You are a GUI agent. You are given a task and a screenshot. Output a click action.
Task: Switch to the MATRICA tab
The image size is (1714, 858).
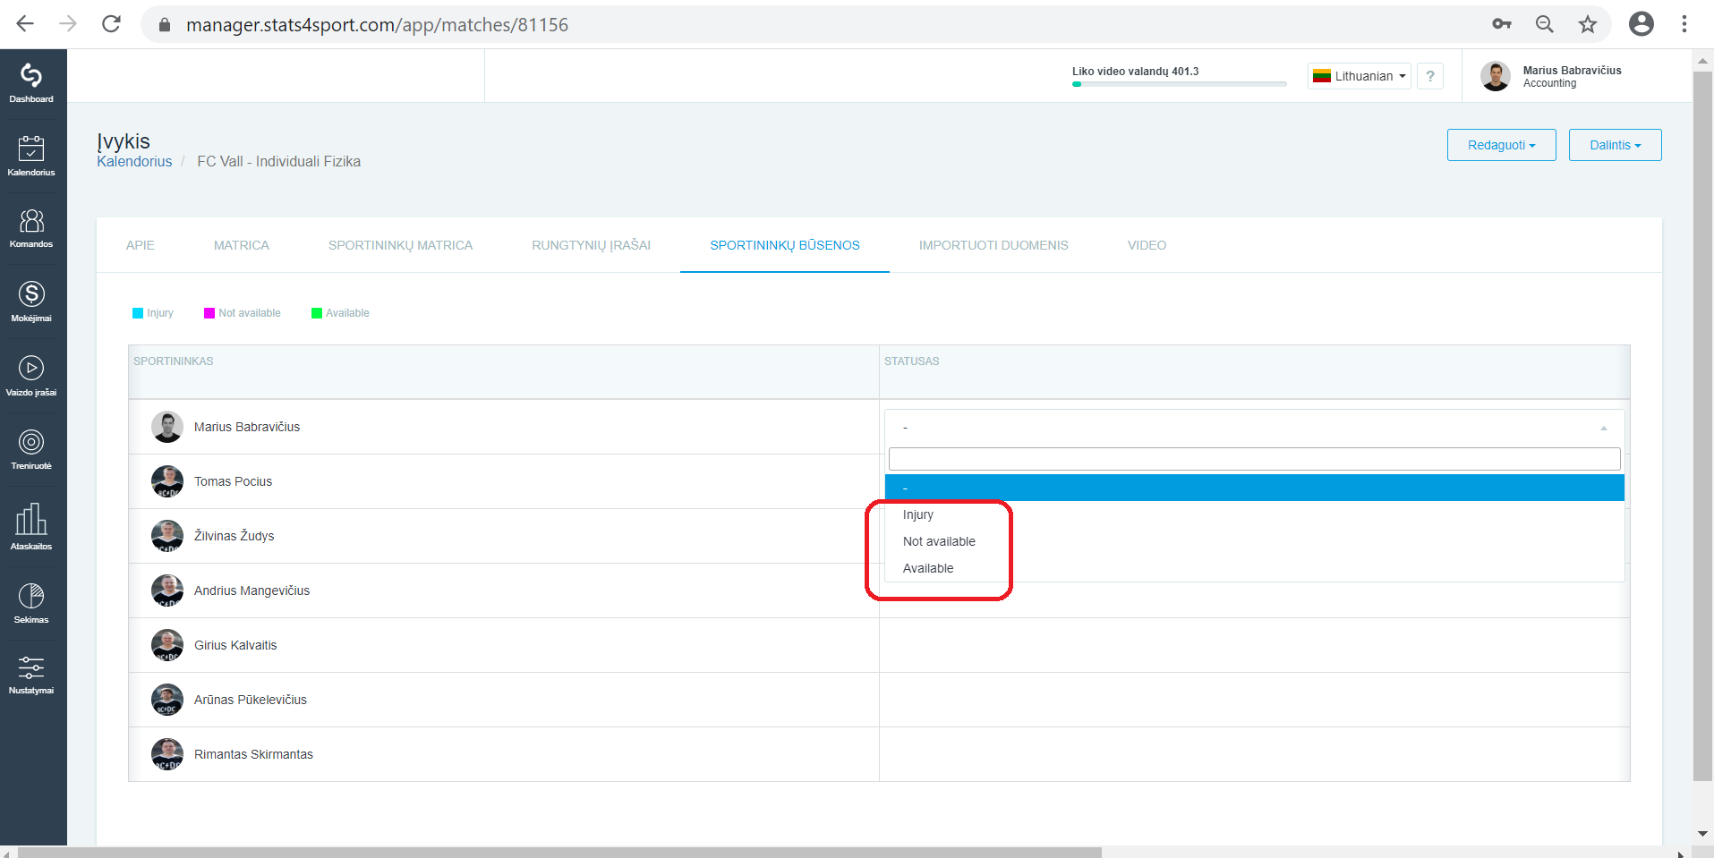coord(242,245)
